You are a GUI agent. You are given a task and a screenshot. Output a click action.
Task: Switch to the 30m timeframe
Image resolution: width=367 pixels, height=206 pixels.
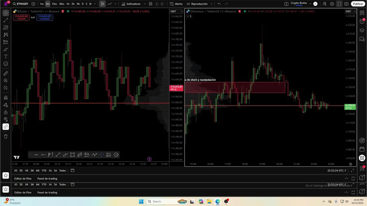coord(62,4)
